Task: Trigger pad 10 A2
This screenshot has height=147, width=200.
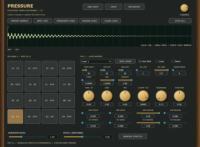Action: pyautogui.click(x=33, y=84)
